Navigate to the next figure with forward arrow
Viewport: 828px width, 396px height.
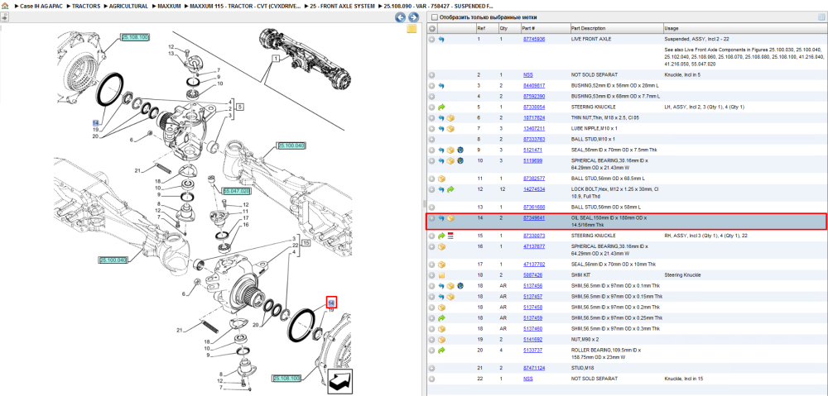click(x=413, y=17)
